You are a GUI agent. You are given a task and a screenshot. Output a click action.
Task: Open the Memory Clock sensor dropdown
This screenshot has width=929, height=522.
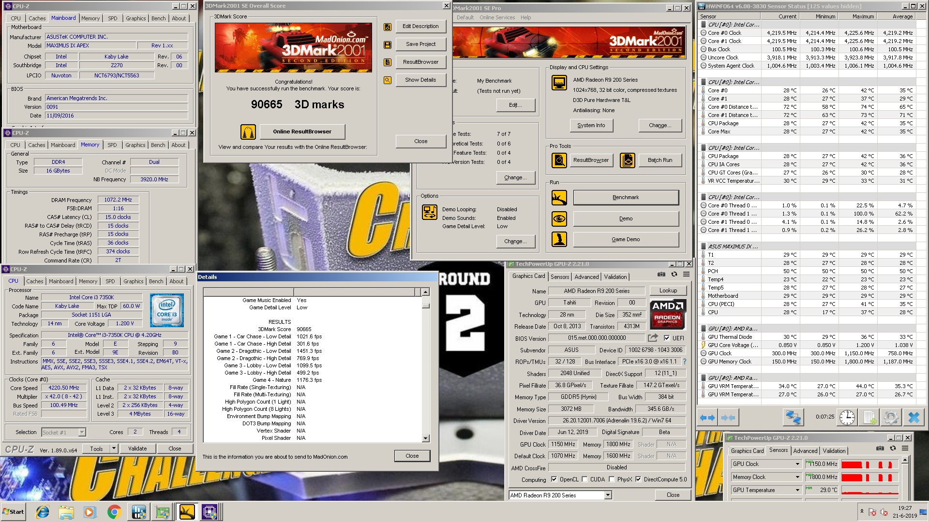797,477
